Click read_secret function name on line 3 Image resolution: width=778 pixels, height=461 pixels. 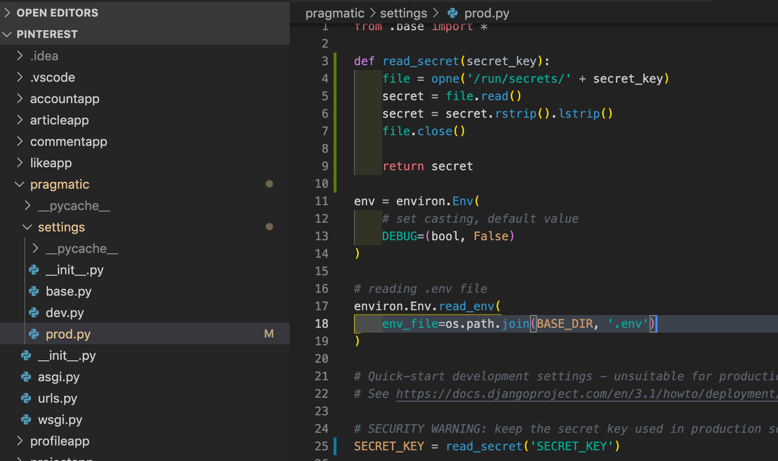(x=421, y=61)
